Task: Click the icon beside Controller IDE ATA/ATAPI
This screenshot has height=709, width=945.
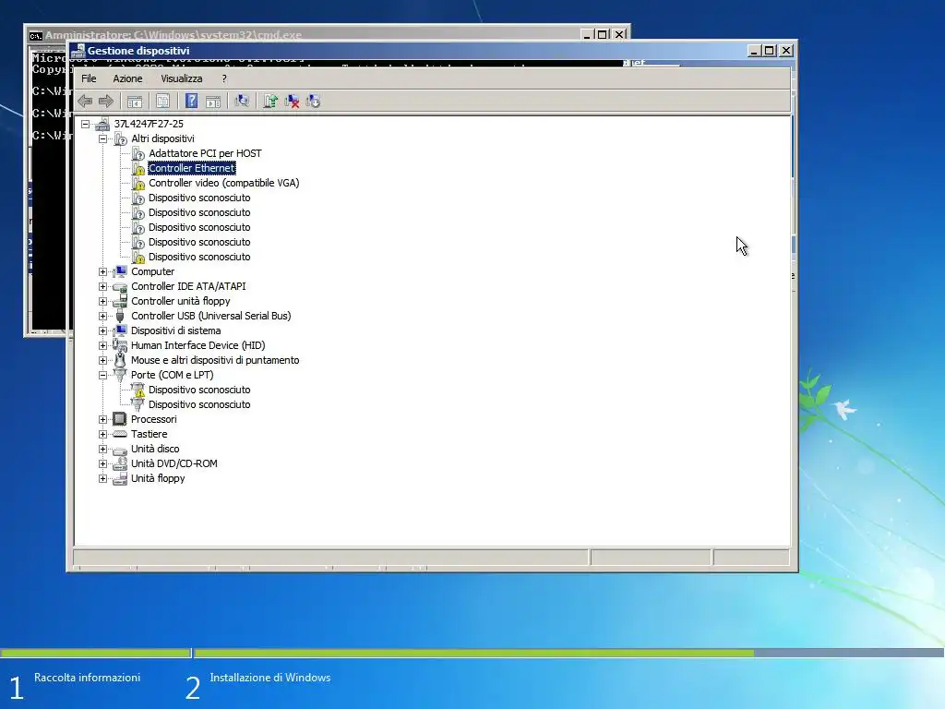Action: (120, 287)
